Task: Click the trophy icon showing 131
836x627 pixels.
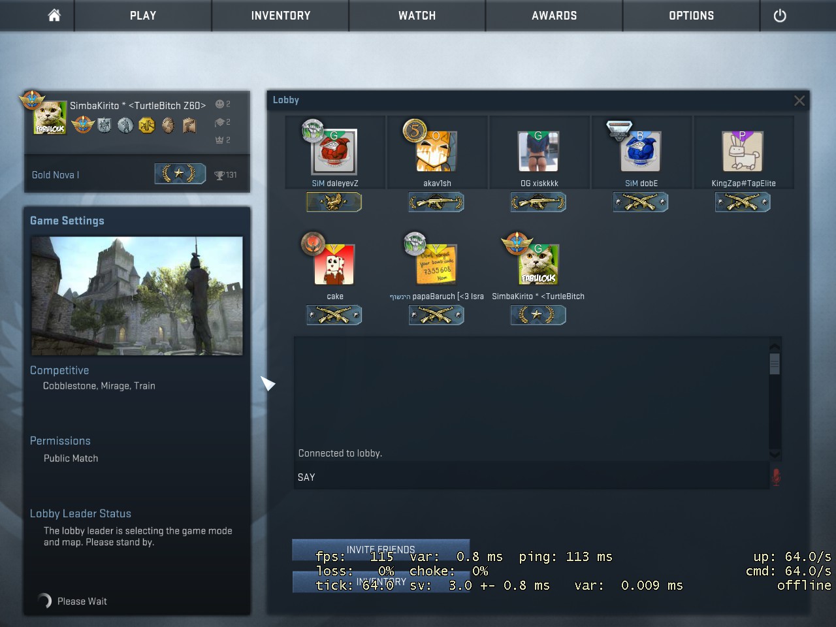Action: click(219, 175)
